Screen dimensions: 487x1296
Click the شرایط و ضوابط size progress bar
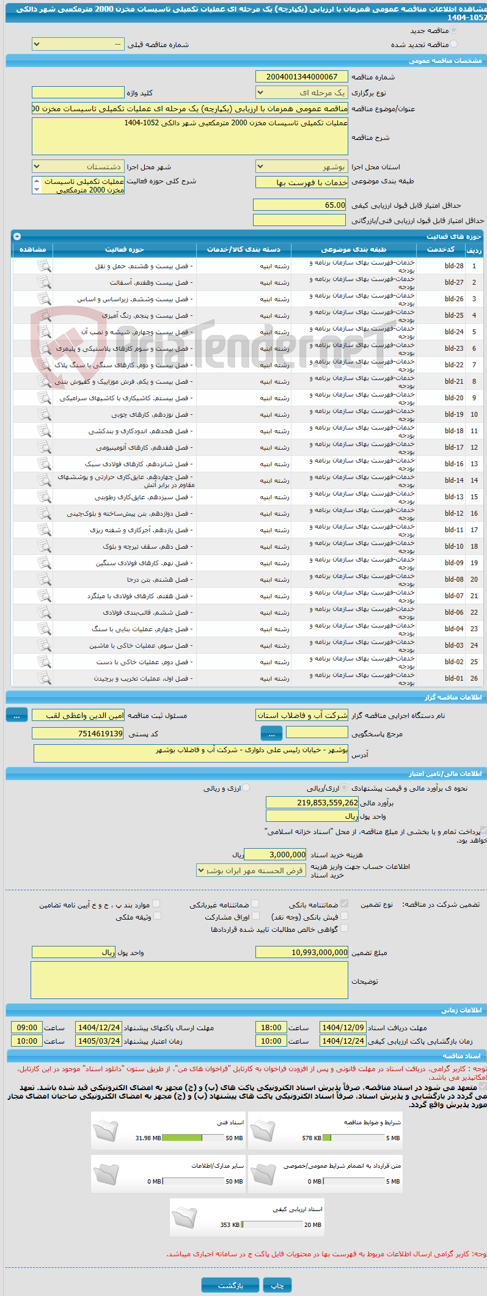354,1138
